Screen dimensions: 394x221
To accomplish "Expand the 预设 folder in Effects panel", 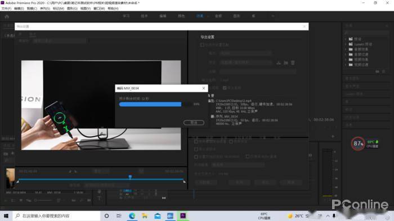I will click(x=346, y=39).
